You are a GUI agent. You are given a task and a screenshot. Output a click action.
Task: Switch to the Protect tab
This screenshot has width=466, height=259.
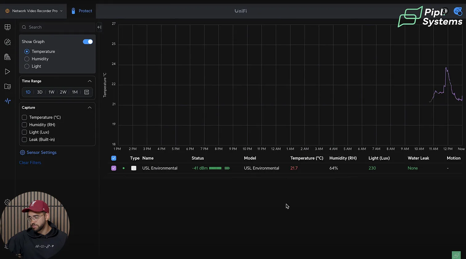82,11
